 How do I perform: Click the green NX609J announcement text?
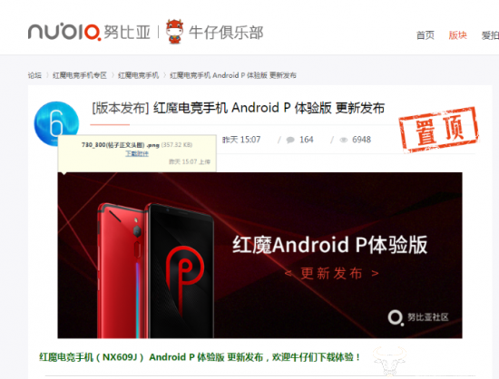click(x=200, y=357)
